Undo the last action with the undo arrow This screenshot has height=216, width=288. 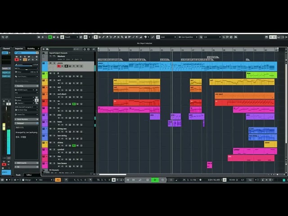[3, 37]
